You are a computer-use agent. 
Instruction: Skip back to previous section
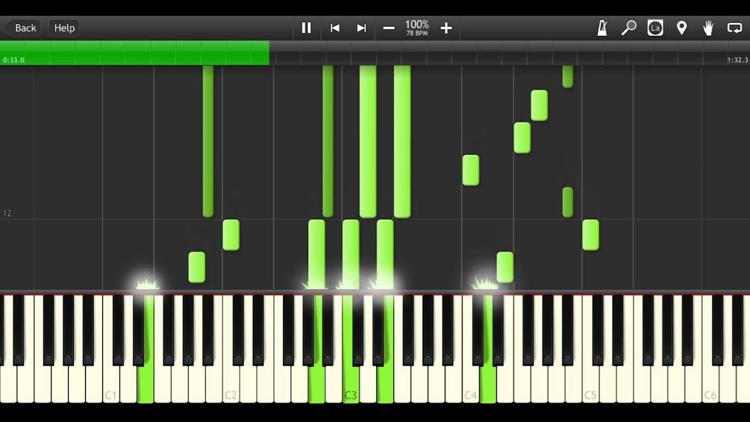click(335, 28)
